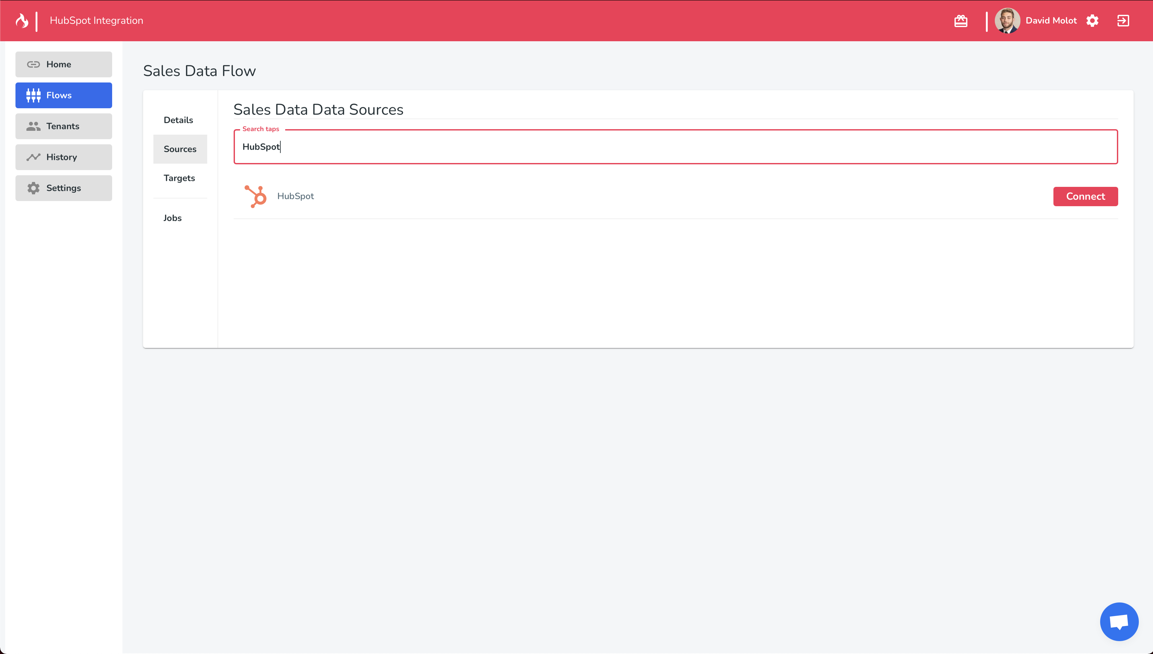The width and height of the screenshot is (1153, 654).
Task: Open the header settings gear icon
Action: click(x=1092, y=21)
